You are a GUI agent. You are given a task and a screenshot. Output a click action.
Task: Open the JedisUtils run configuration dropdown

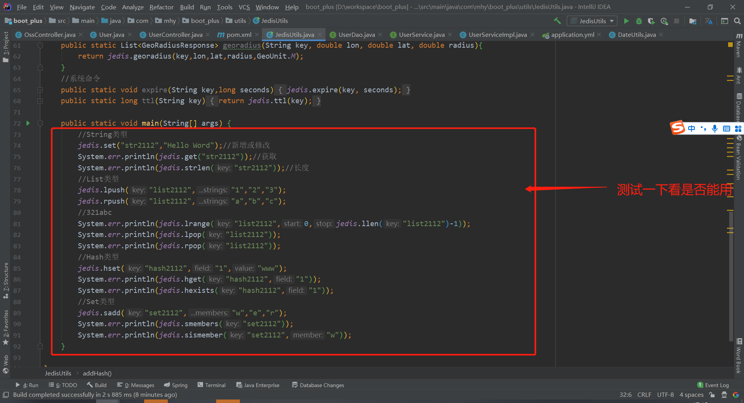pos(592,21)
